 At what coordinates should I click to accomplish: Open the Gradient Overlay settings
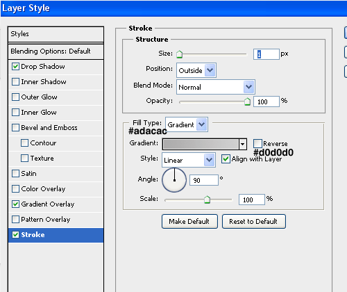point(48,204)
